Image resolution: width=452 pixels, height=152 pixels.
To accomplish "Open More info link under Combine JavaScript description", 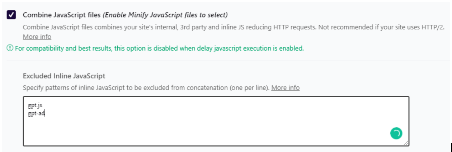I will [x=37, y=37].
